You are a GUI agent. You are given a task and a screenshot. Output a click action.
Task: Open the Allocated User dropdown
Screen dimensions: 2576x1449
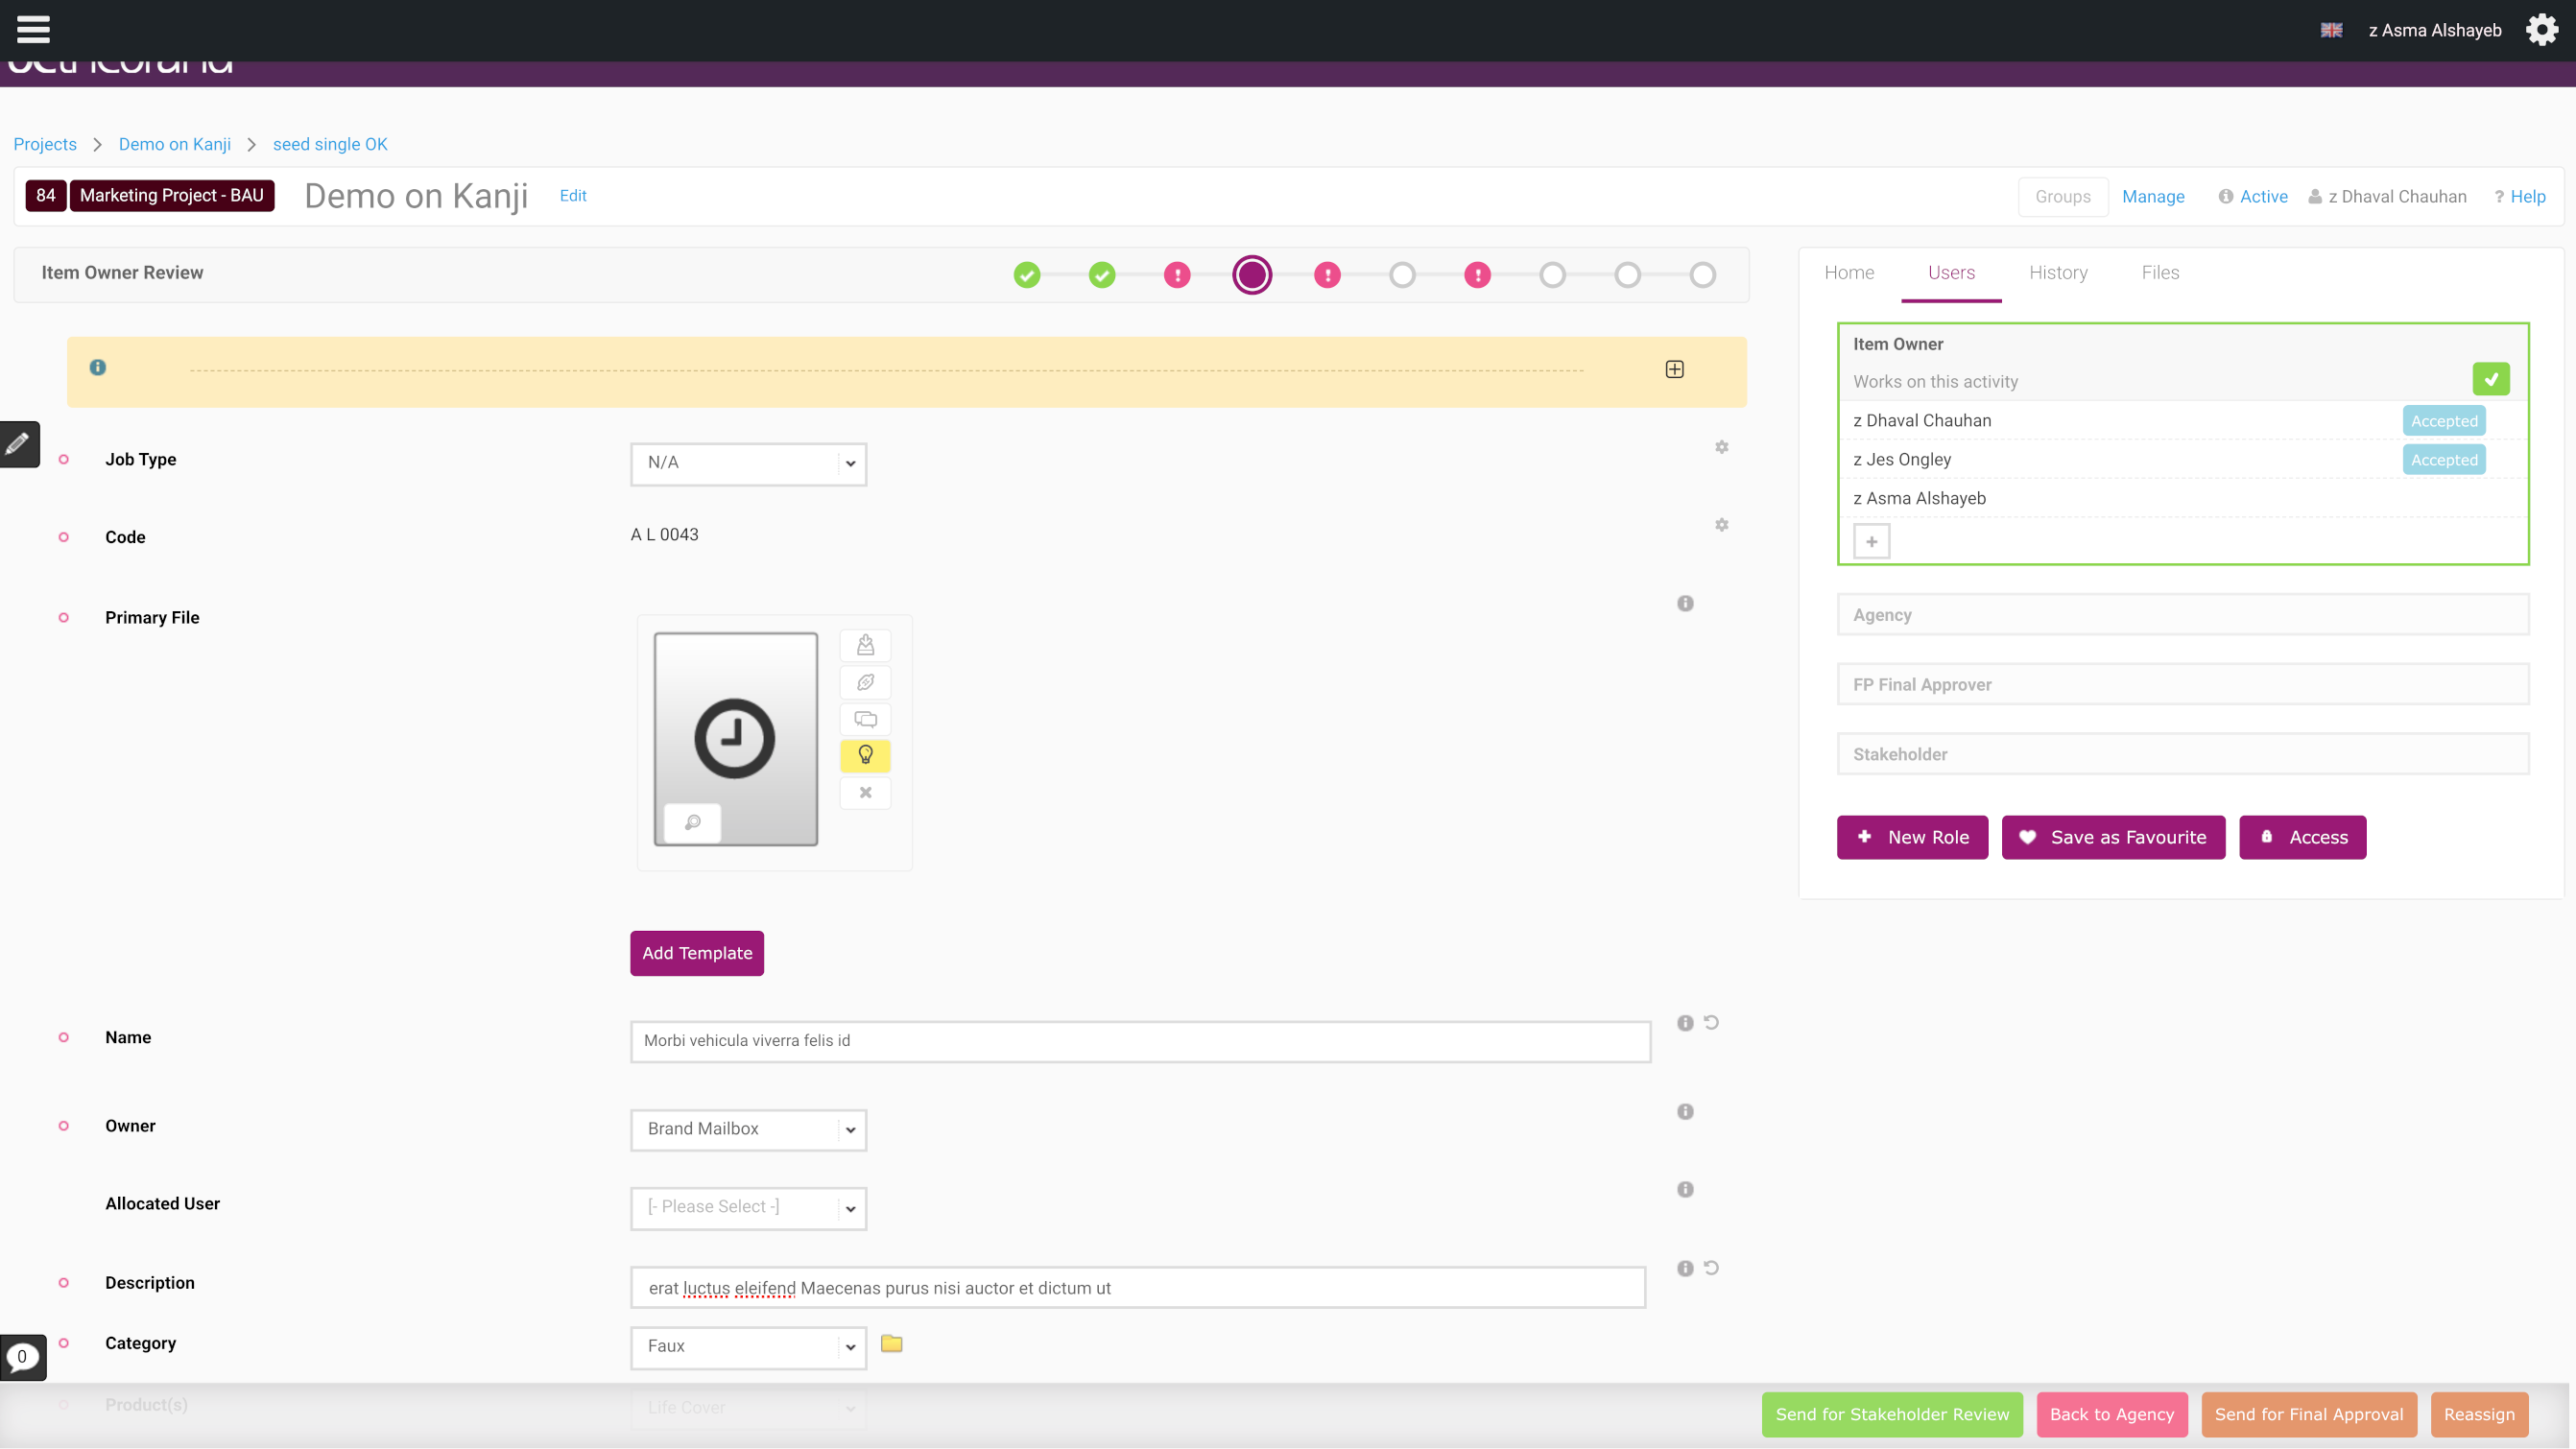coord(748,1208)
